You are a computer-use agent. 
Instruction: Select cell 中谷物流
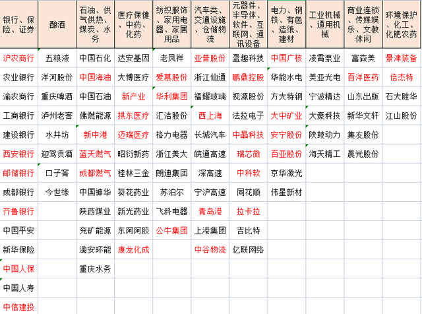click(x=210, y=249)
